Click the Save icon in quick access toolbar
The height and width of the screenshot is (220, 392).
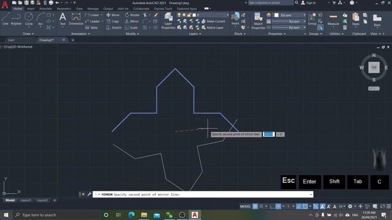(x=26, y=2)
